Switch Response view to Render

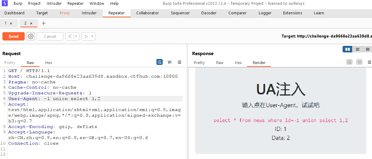point(259,63)
